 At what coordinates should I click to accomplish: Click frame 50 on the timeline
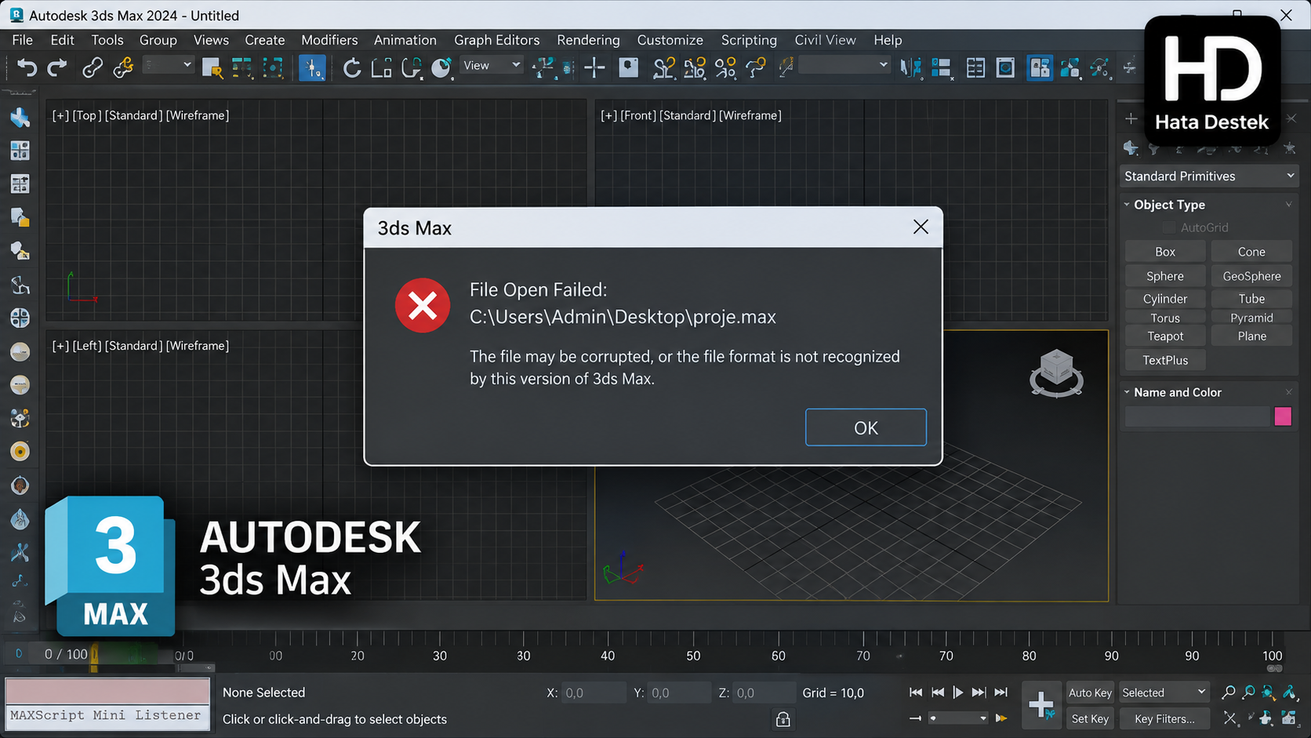click(x=693, y=656)
